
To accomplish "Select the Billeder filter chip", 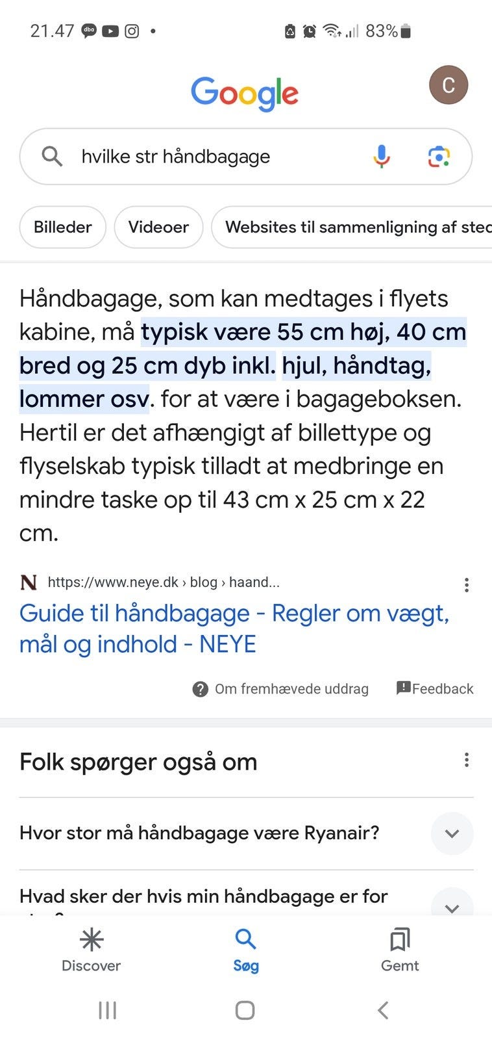I will (62, 227).
